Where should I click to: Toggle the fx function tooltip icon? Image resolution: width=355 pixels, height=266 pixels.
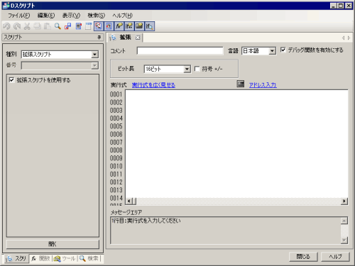click(119, 26)
